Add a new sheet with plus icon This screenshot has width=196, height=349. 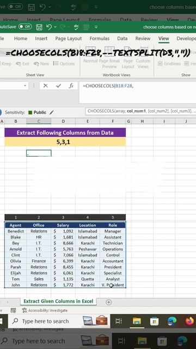coord(109,302)
